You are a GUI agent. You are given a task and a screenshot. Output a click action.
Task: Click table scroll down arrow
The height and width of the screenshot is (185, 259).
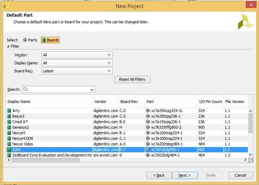point(250,155)
